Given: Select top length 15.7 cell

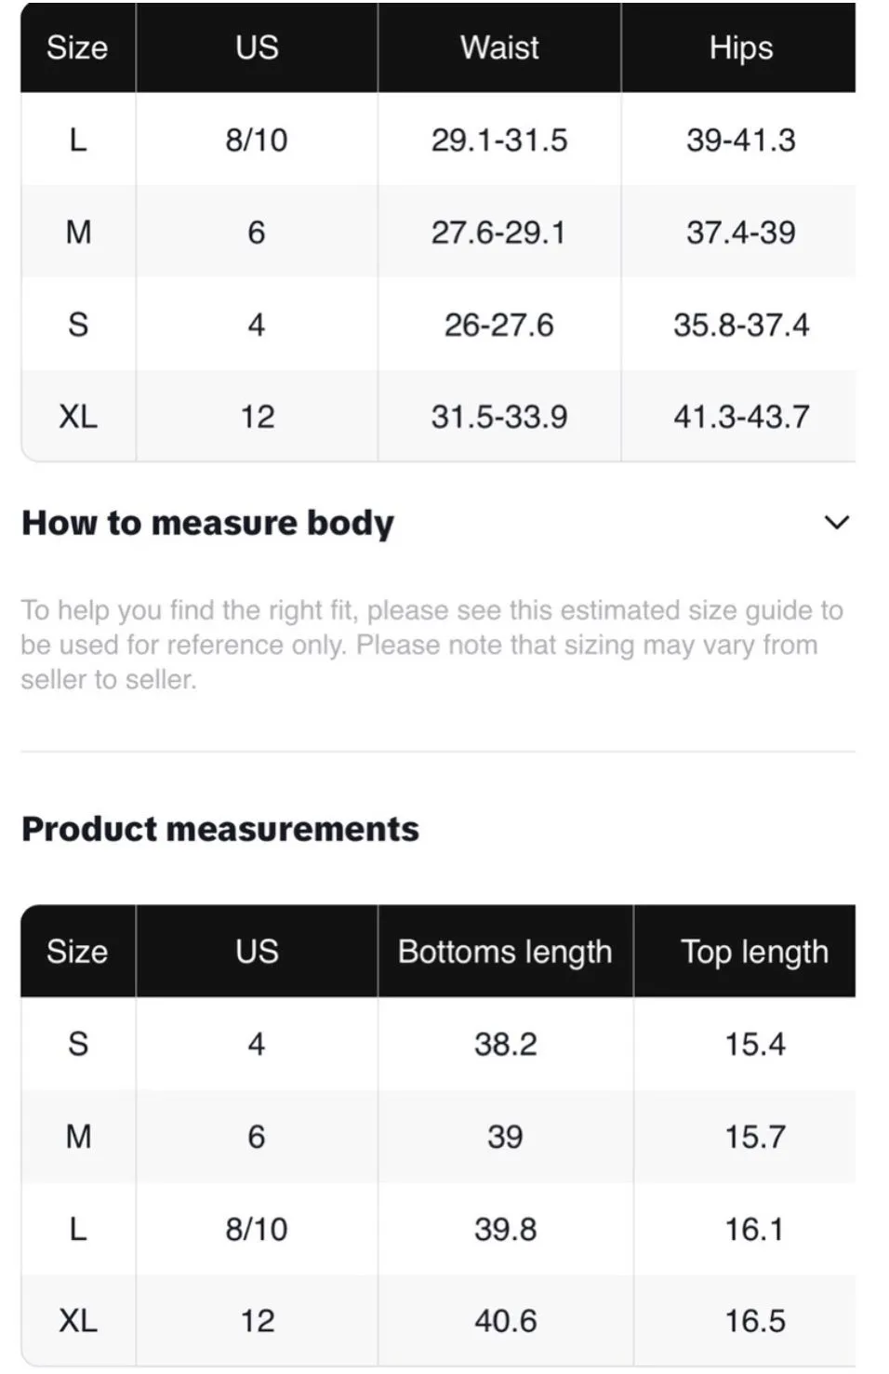Looking at the screenshot, I should (754, 1136).
